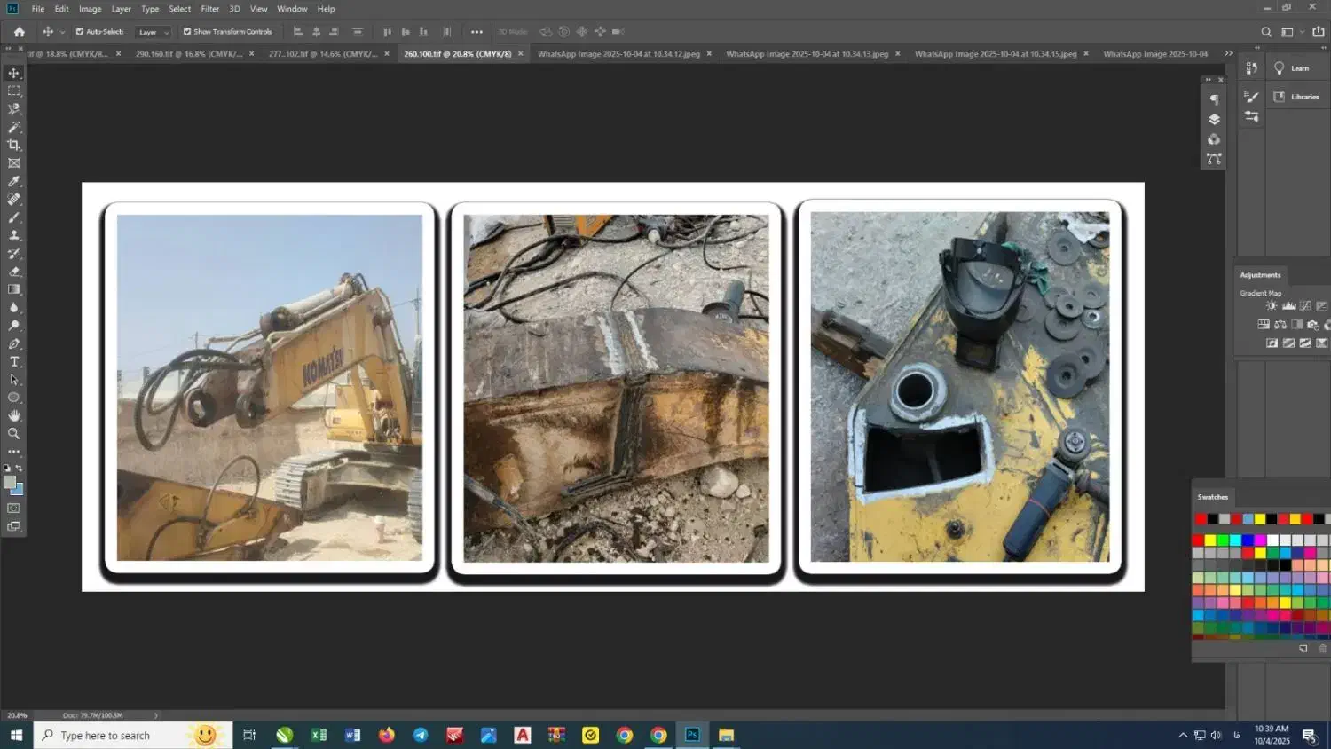Choose the Hand tool
Viewport: 1331px width, 749px height.
pos(14,415)
